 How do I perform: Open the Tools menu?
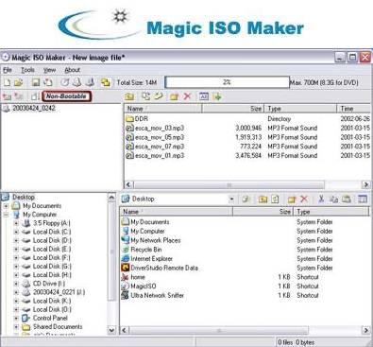pyautogui.click(x=27, y=70)
